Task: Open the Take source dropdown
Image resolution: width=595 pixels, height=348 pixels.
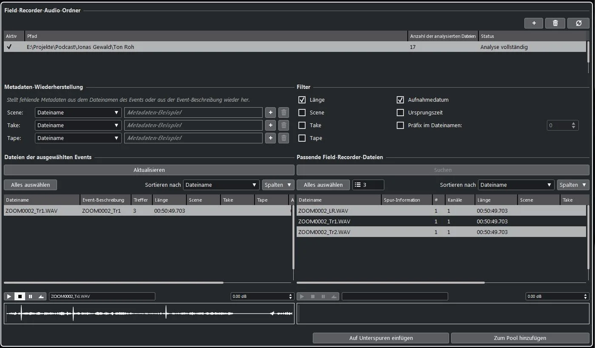Action: [78, 125]
